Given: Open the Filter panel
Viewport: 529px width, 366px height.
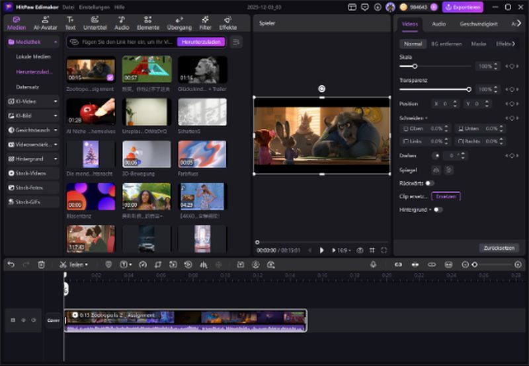Looking at the screenshot, I should tap(205, 23).
